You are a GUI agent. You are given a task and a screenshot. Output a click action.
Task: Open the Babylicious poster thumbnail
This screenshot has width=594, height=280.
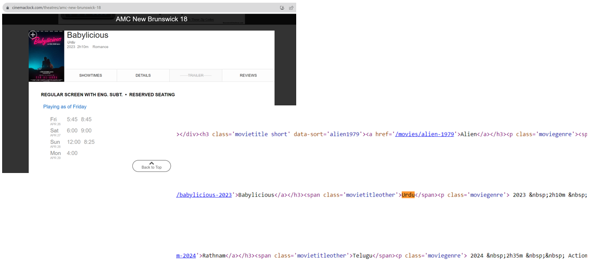[46, 59]
